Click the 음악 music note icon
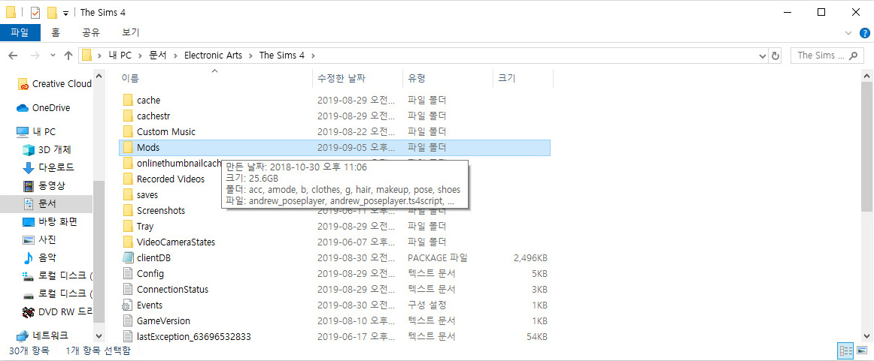This screenshot has width=874, height=361. (x=29, y=257)
